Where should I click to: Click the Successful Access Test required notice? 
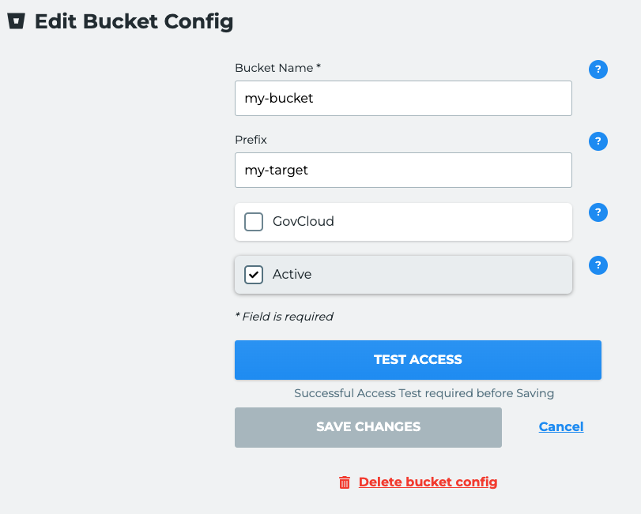(424, 393)
